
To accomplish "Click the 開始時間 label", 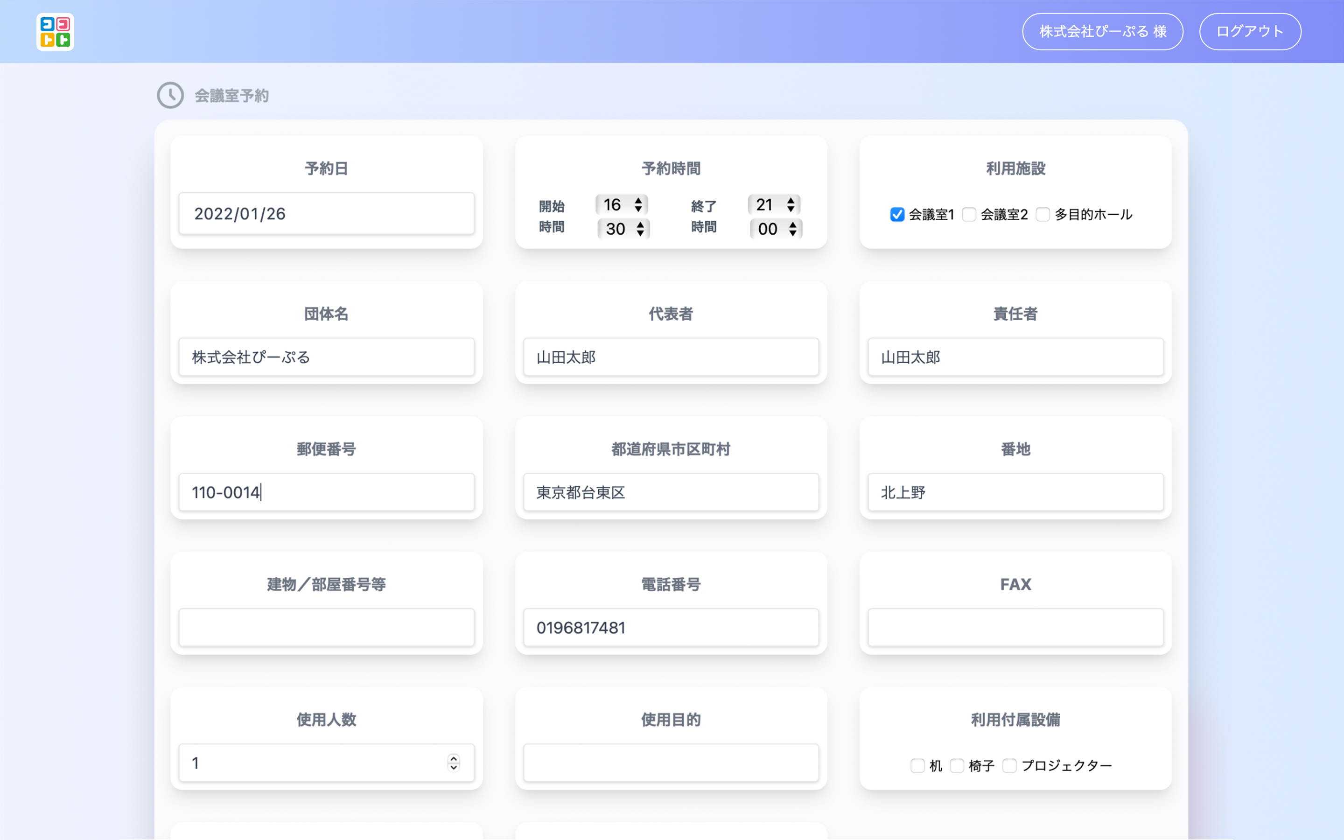I will 552,217.
